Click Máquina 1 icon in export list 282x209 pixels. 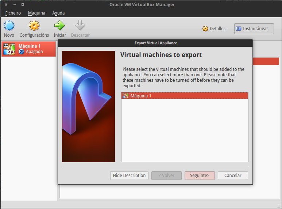125,96
